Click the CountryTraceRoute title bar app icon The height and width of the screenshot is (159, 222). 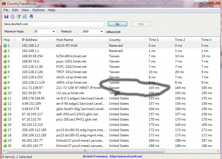pyautogui.click(x=4, y=4)
